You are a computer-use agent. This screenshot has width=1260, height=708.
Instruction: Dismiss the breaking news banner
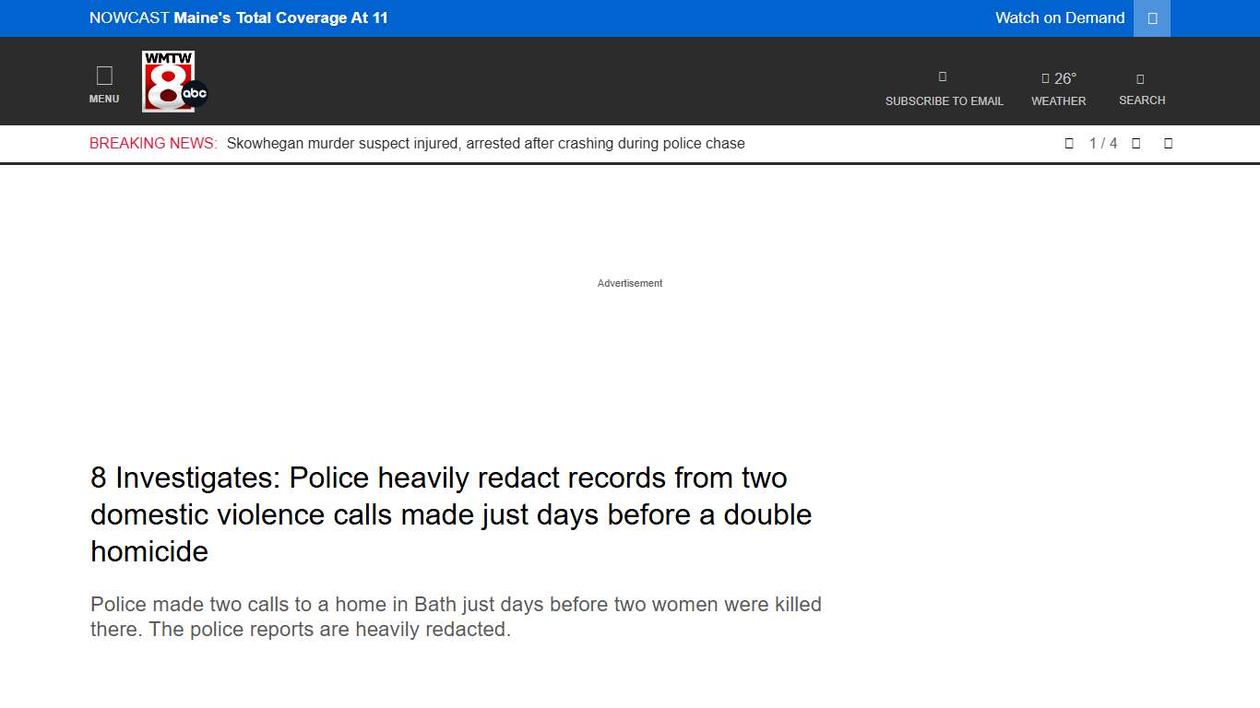coord(1168,143)
